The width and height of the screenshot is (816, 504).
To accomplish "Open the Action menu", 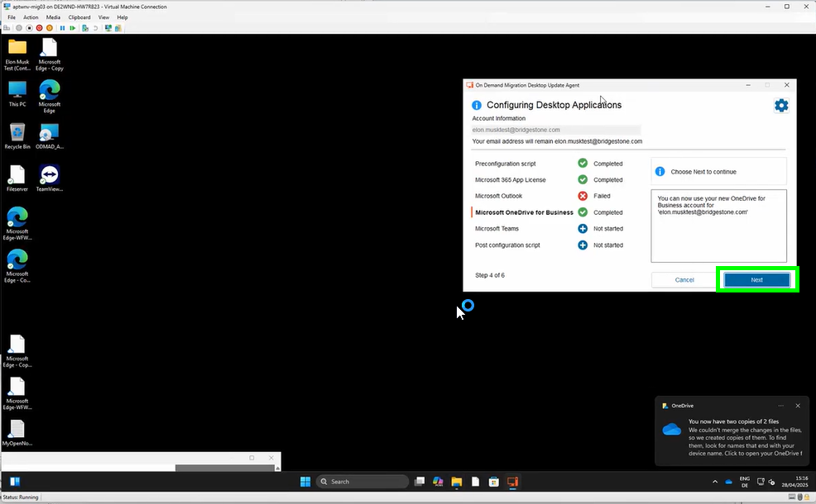I will 31,17.
